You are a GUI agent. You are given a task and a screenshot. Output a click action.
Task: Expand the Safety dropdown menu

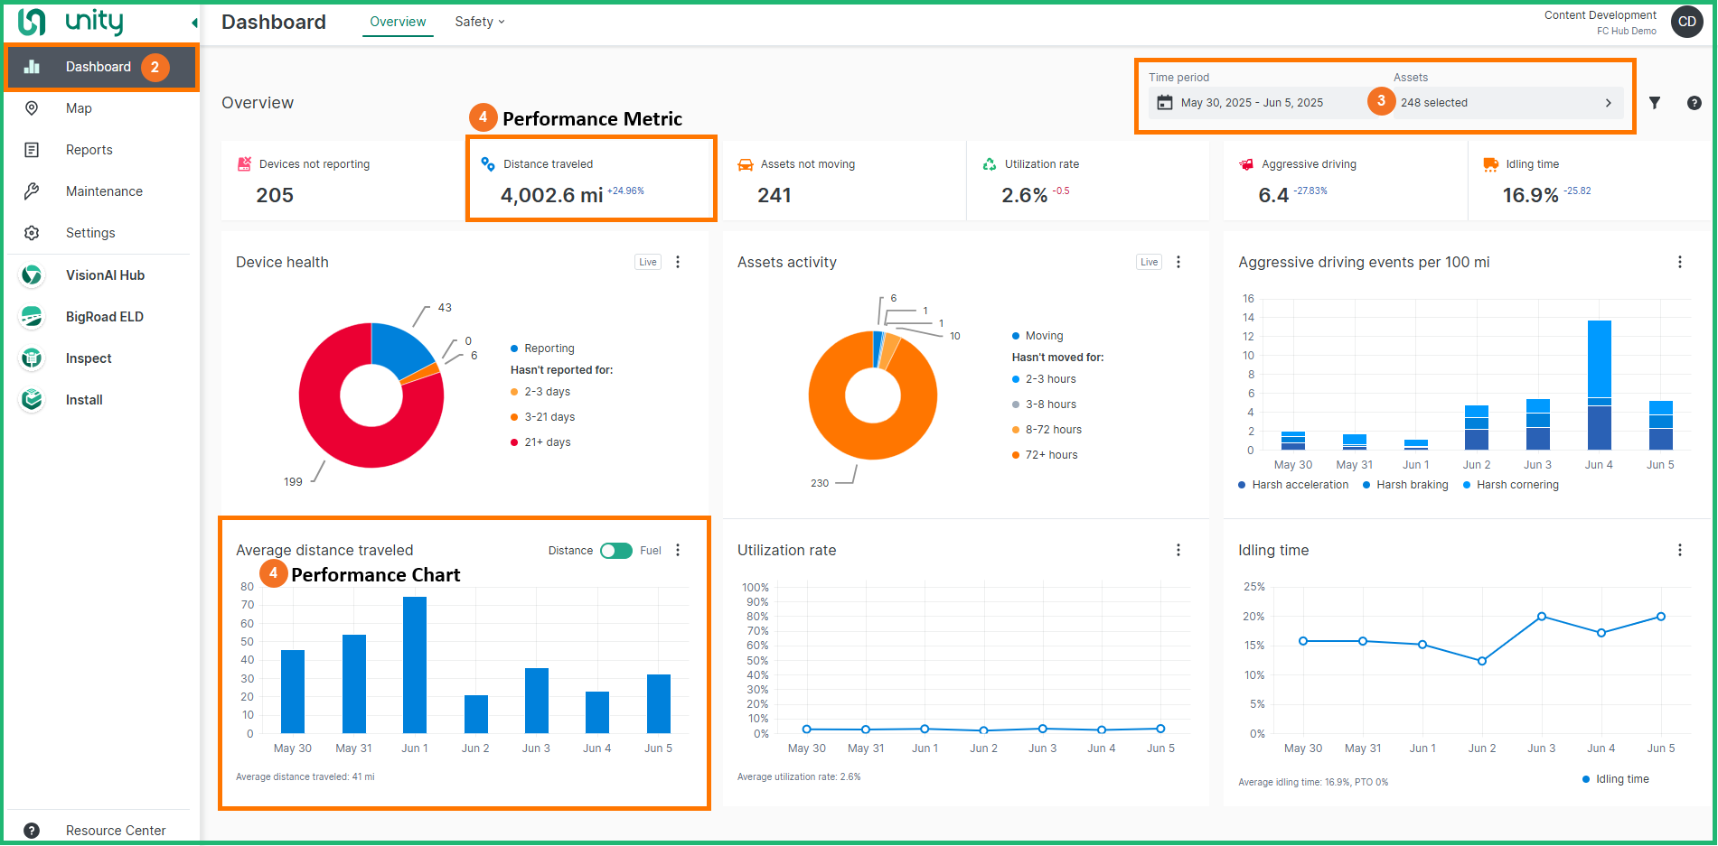click(479, 22)
